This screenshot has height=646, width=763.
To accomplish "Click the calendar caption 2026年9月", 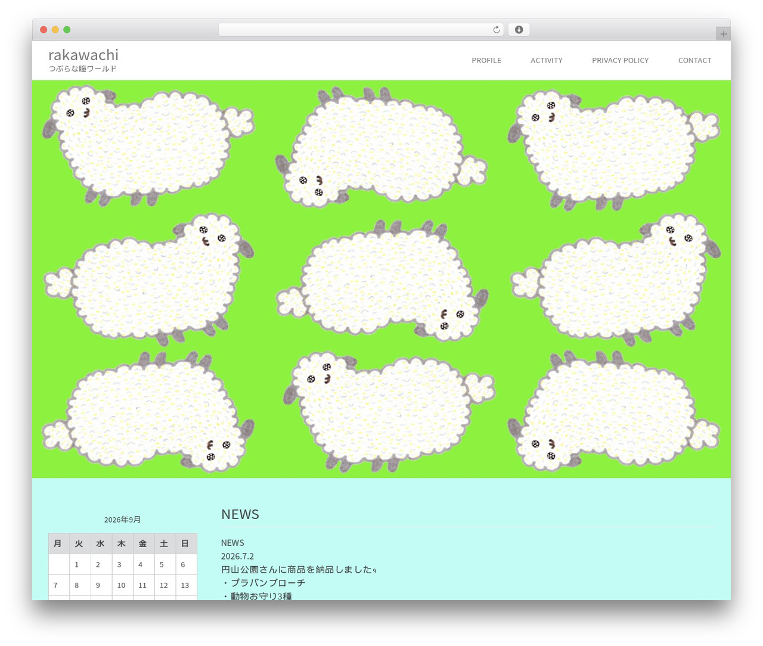I will tap(122, 520).
